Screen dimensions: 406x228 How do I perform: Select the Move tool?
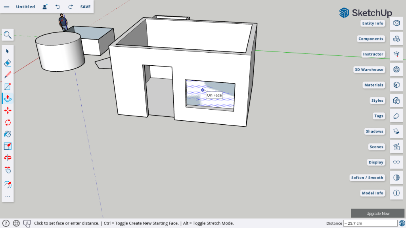coord(8,110)
